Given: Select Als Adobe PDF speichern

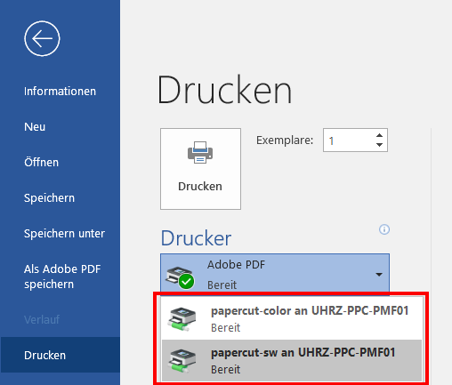Looking at the screenshot, I should point(62,277).
